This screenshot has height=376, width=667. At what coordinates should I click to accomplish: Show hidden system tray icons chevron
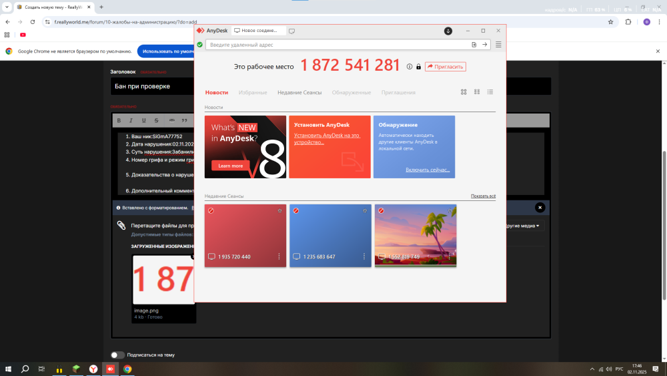[x=592, y=369]
